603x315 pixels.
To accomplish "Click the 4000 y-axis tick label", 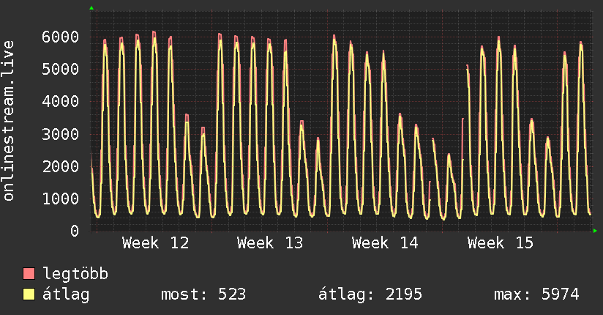I will (61, 102).
